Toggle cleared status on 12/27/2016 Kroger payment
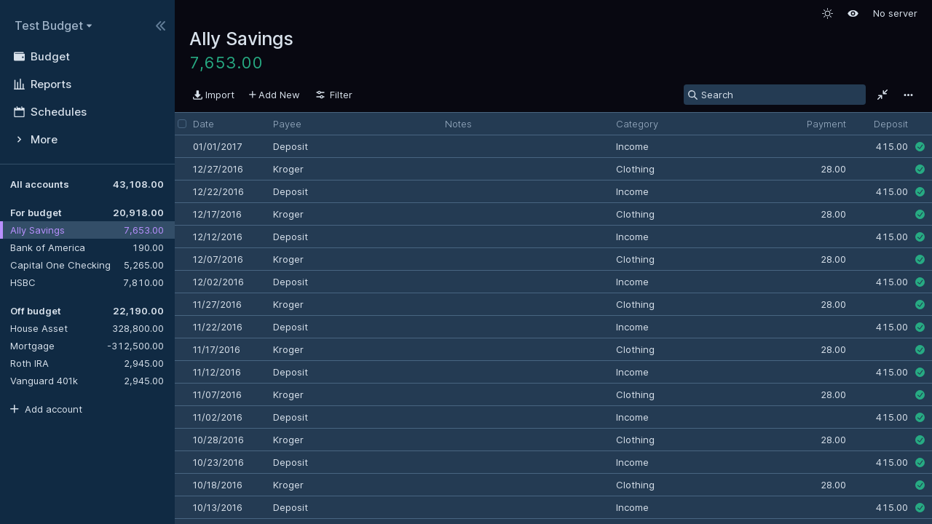The height and width of the screenshot is (524, 932). [920, 170]
